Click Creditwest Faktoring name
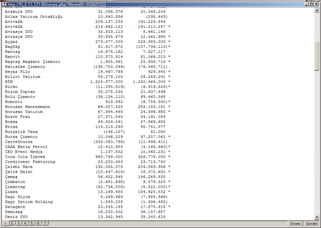The width and height of the screenshot is (321, 228). tap(30, 162)
